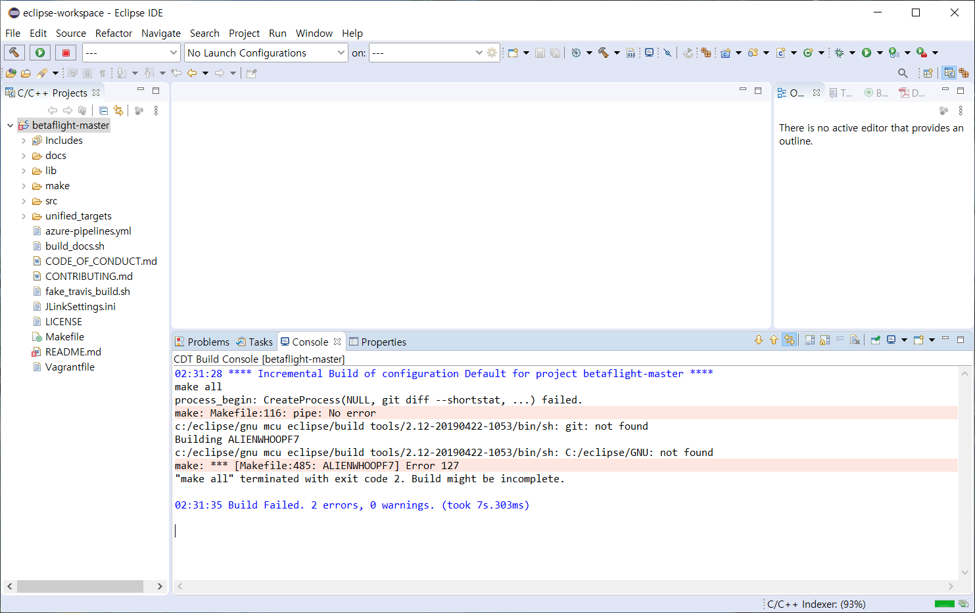Click the Copy Build Log floppy icon in Console
Image resolution: width=975 pixels, height=613 pixels.
point(810,340)
